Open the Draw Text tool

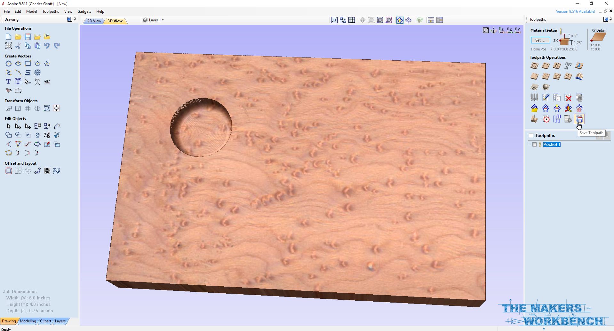pyautogui.click(x=8, y=81)
